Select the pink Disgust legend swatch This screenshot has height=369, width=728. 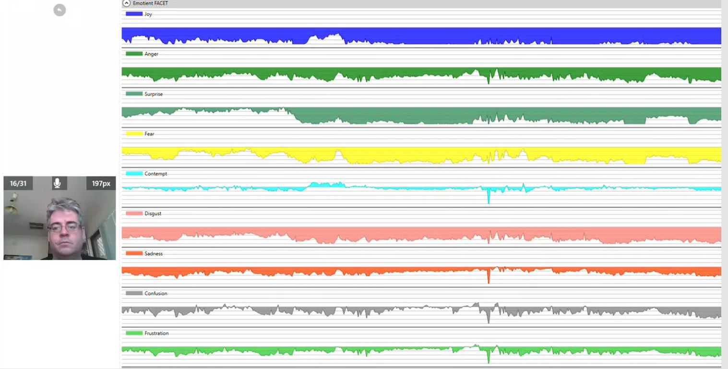tap(134, 214)
